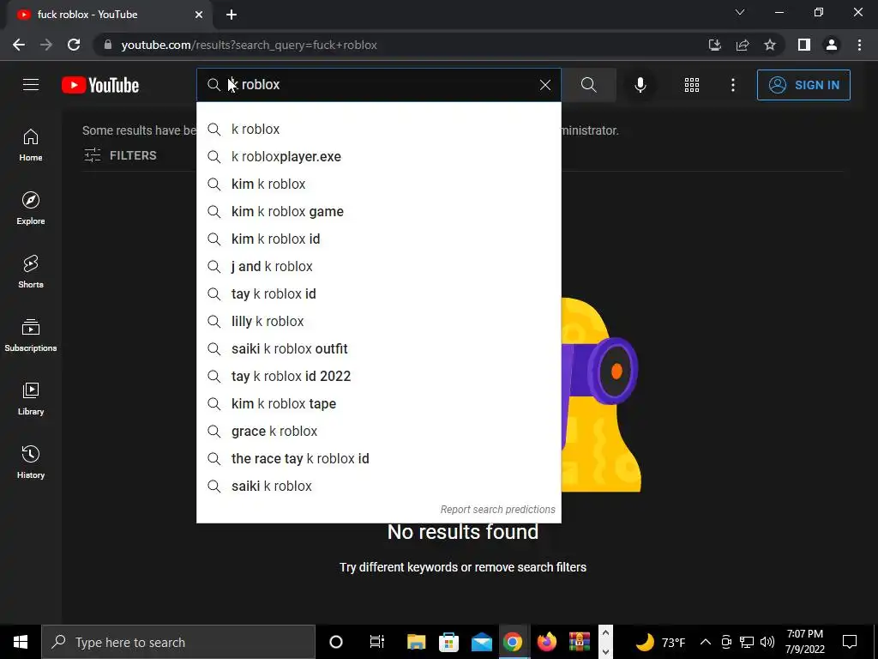Open History in the sidebar
The height and width of the screenshot is (659, 878).
31,463
